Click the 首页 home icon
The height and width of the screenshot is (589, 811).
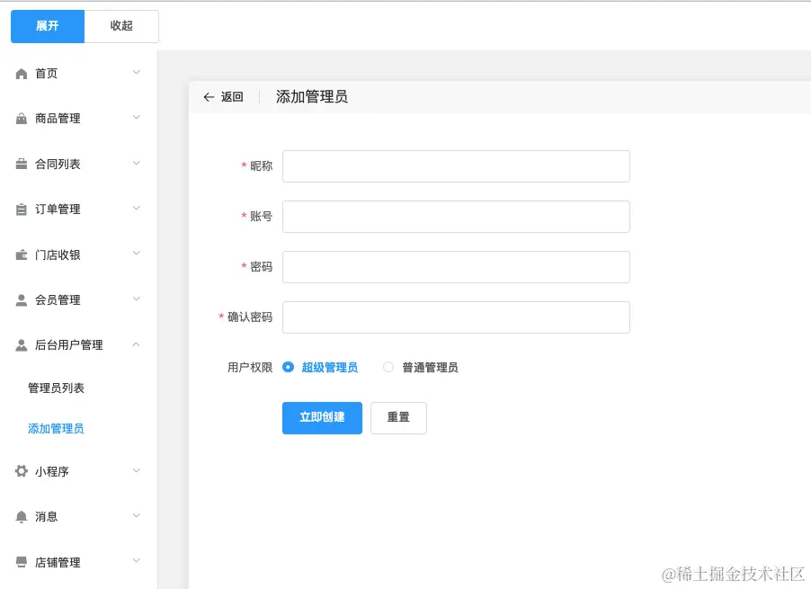[x=22, y=74]
